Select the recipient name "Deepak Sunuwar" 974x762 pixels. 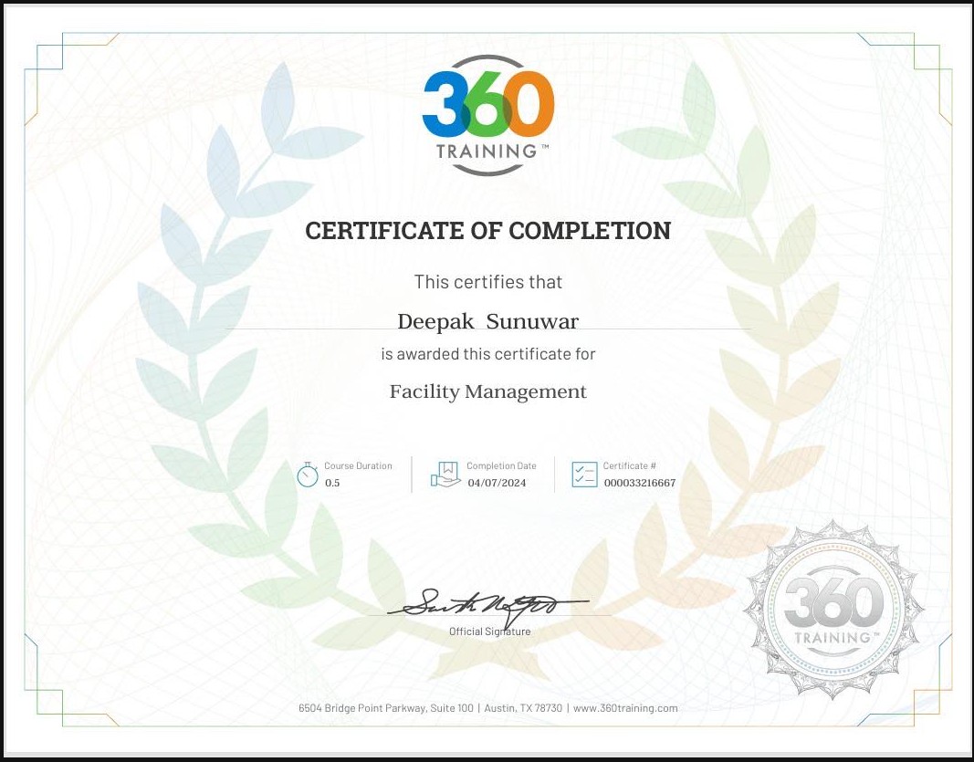tap(487, 322)
